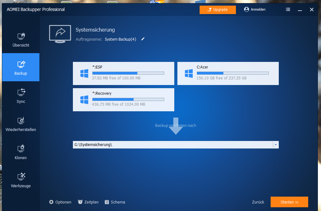The width and height of the screenshot is (321, 211).
Task: Select the C:Acer partition card
Action: tap(228, 73)
